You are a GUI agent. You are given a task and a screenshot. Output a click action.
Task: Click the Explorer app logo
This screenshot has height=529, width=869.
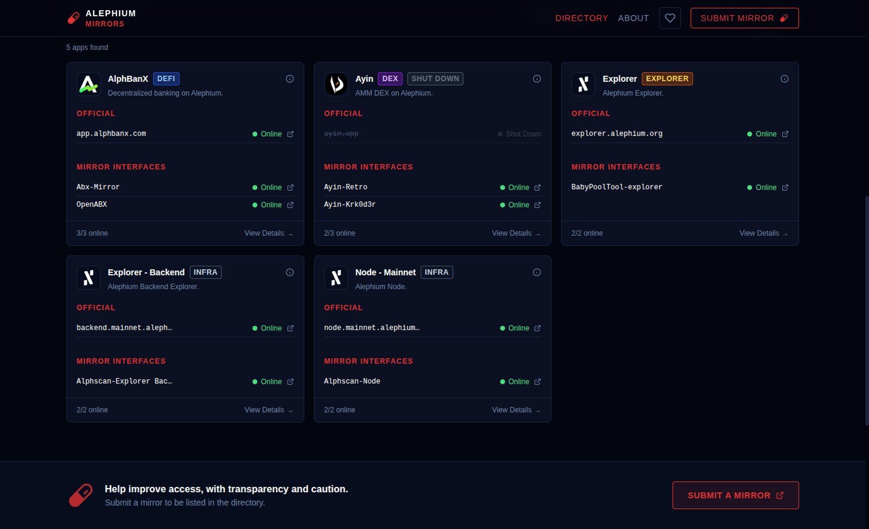point(584,84)
